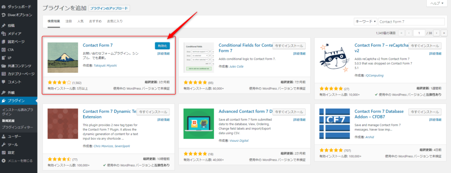The image size is (451, 173).
Task: Jump to last page of results
Action: 444,33
